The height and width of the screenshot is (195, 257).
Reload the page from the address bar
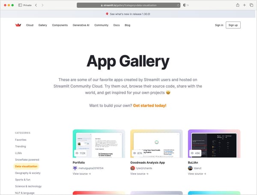click(x=178, y=5)
